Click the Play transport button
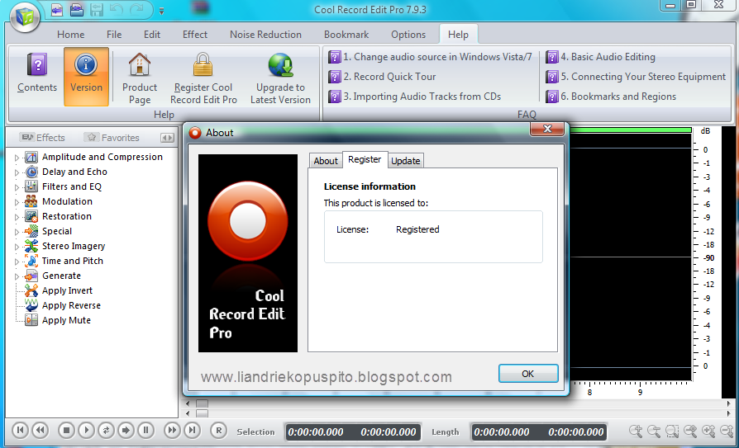The image size is (739, 448). [x=86, y=430]
